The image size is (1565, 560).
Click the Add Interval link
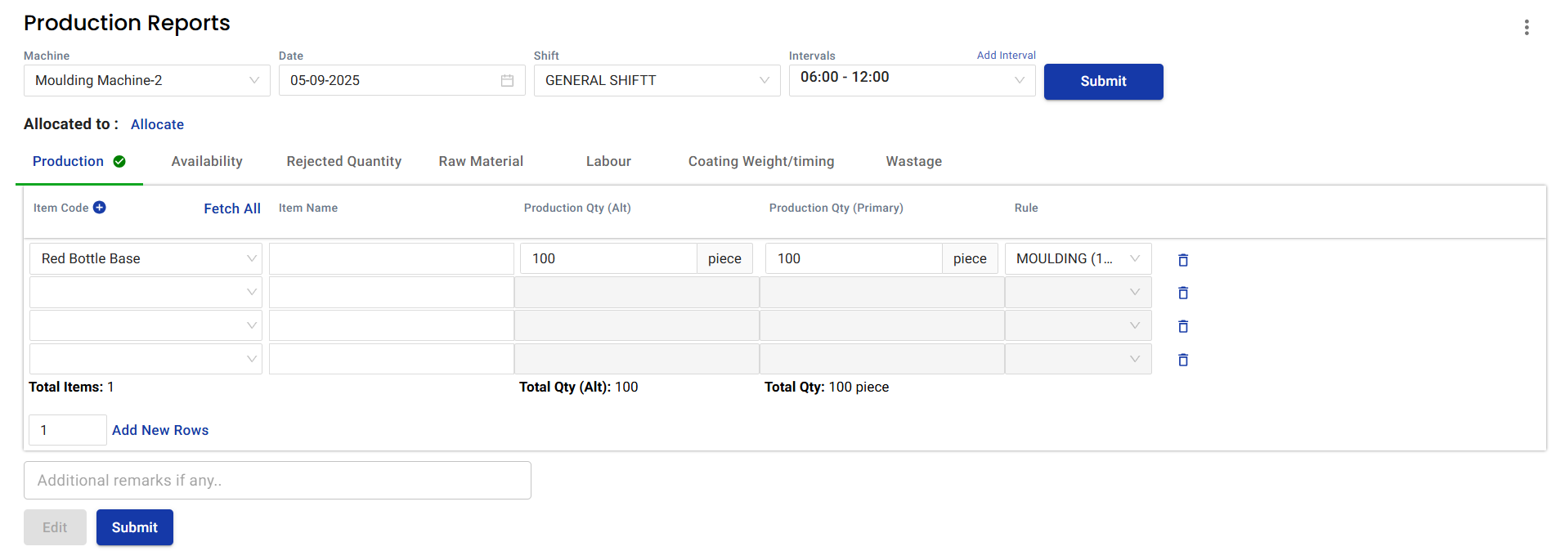(x=1006, y=55)
